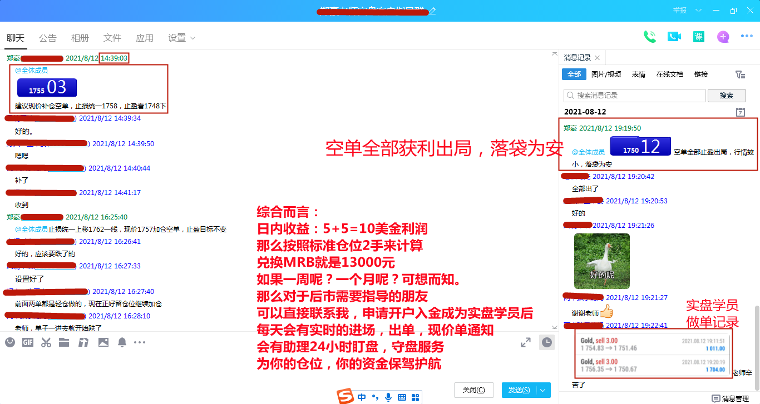The image size is (760, 404).
Task: Click the send file folder icon
Action: [x=64, y=342]
